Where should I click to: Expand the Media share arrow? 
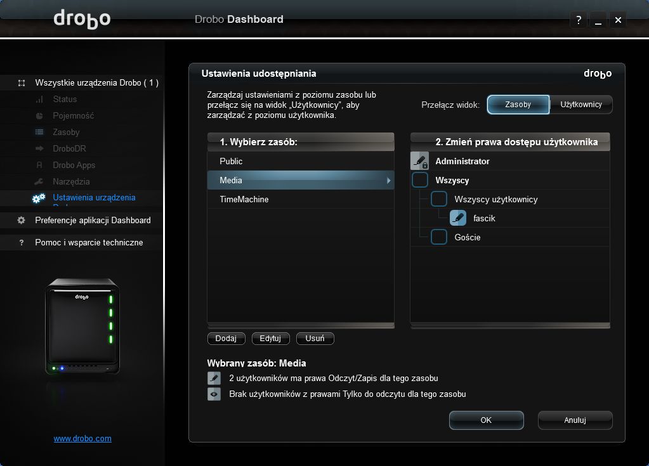tap(388, 180)
